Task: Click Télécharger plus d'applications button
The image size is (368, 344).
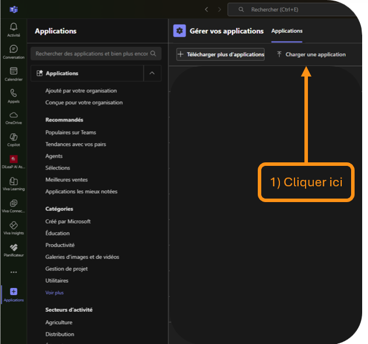Action: [x=220, y=54]
